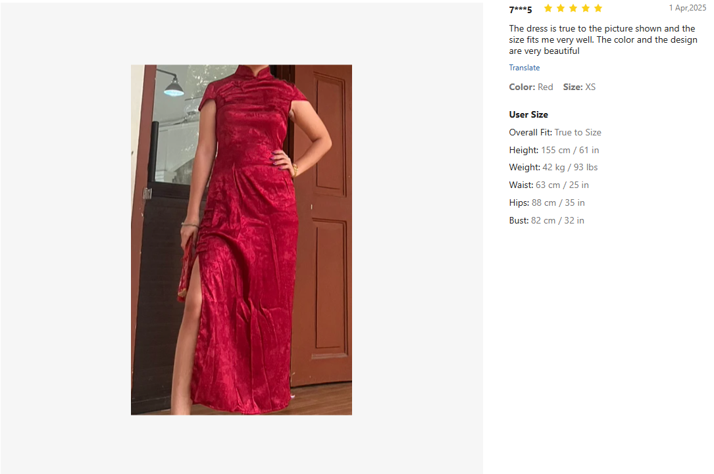Click the review date 1 Apr,2025
The image size is (714, 474).
coord(688,8)
